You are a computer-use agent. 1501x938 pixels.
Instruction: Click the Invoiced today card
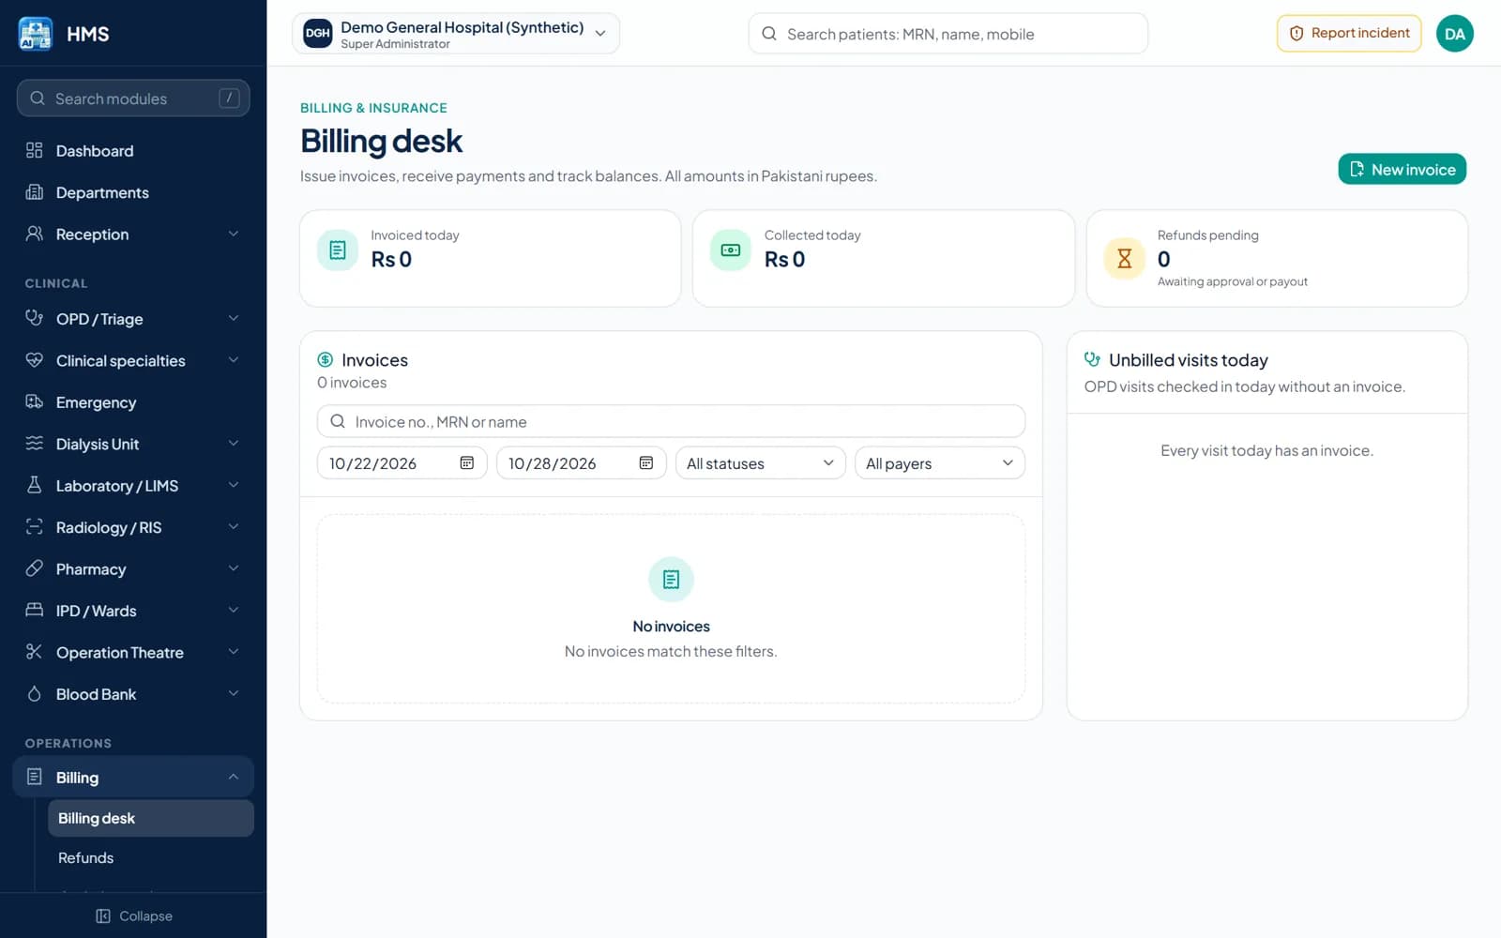tap(490, 258)
